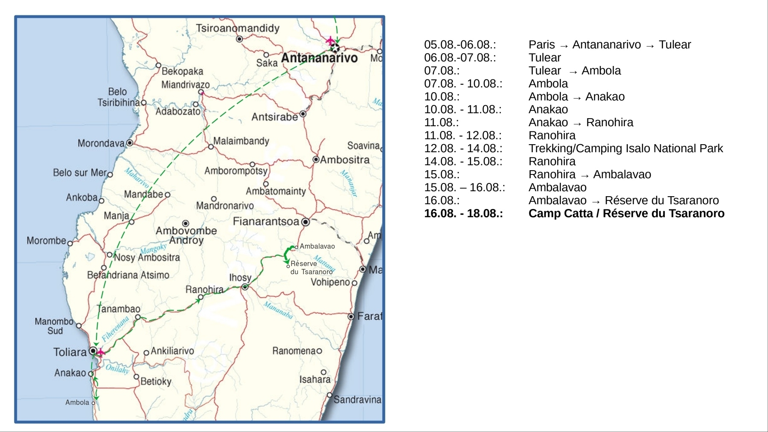Select the Anakao → Ranohira itinerary line

point(581,122)
